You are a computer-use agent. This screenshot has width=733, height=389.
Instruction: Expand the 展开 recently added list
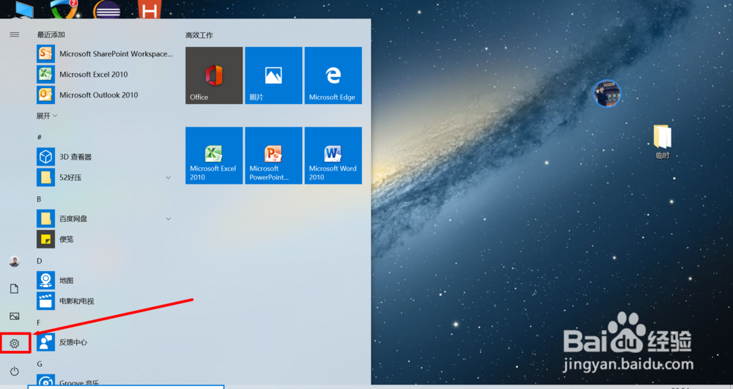[47, 116]
